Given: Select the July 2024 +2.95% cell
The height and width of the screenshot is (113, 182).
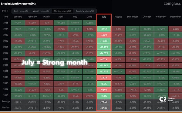Looking at the screenshot, I should click(104, 29).
